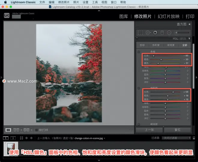Open Before/After top-bottom options dropdown

tap(31, 130)
